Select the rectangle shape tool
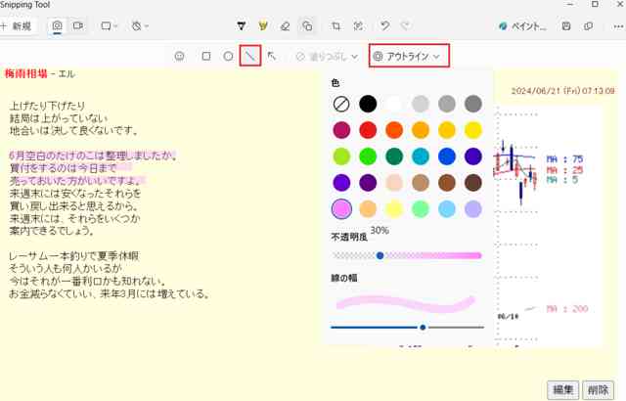This screenshot has height=401, width=626. [x=205, y=57]
